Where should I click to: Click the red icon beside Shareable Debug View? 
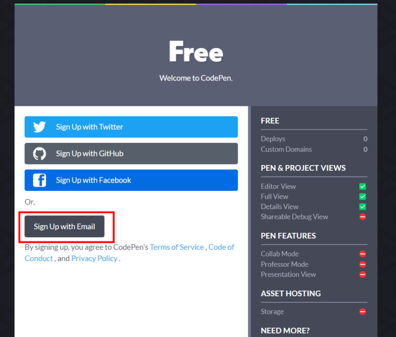[362, 217]
